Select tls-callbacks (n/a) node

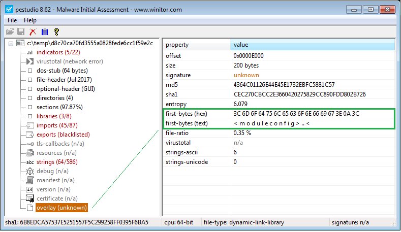click(60, 144)
